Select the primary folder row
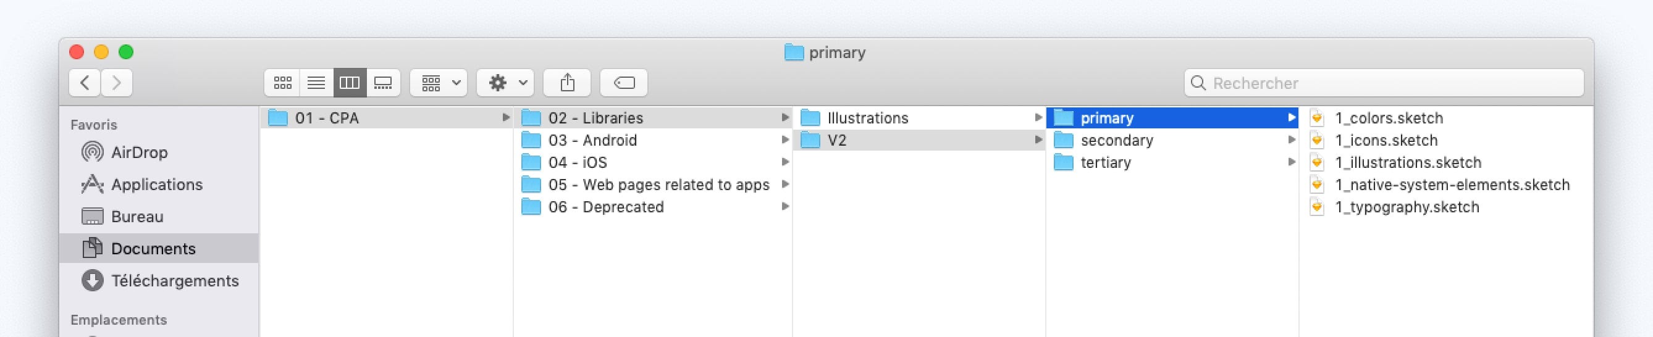 1172,118
